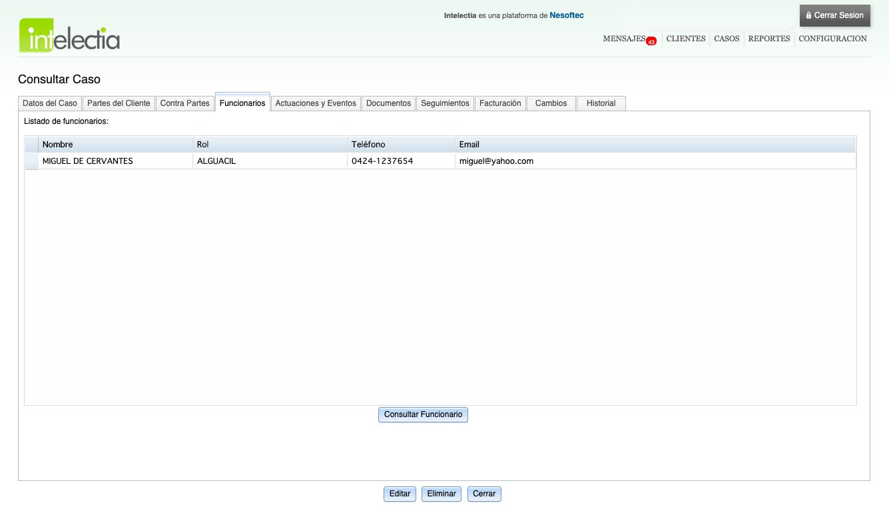
Task: Go to the Facturación tab
Action: (x=500, y=103)
